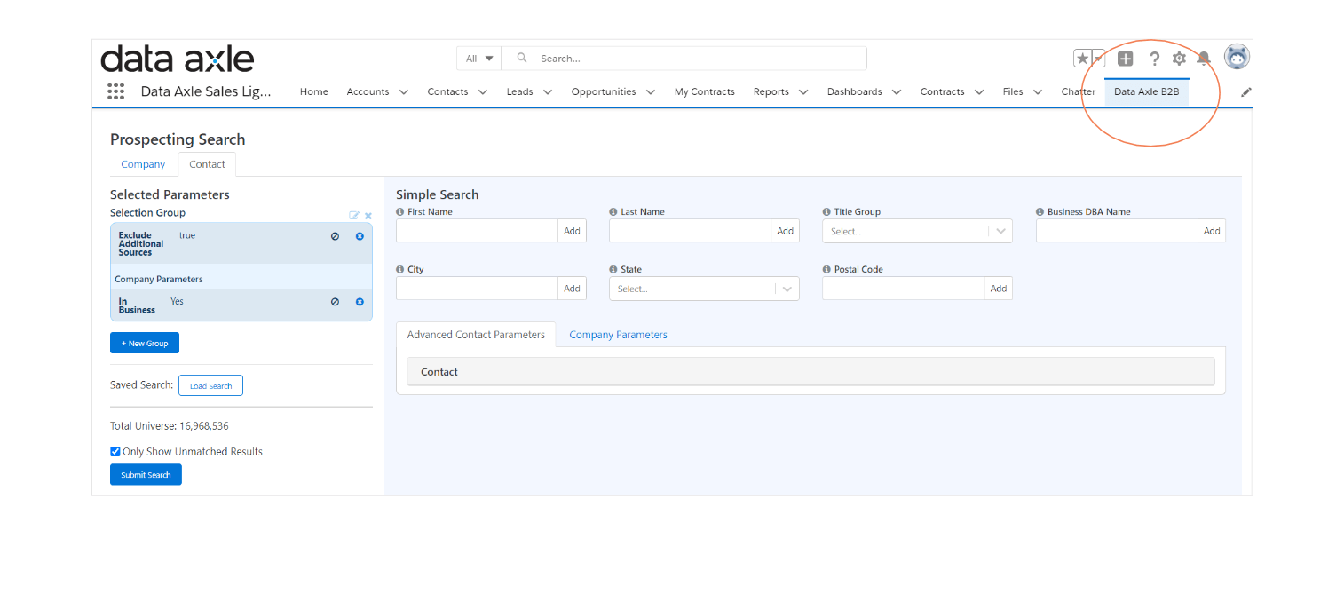Open the Title Group select dropdown
The height and width of the screenshot is (594, 1344).
[x=917, y=231]
